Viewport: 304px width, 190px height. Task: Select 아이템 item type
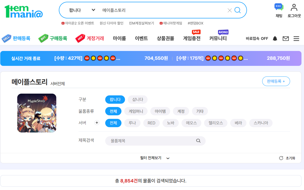(160, 111)
